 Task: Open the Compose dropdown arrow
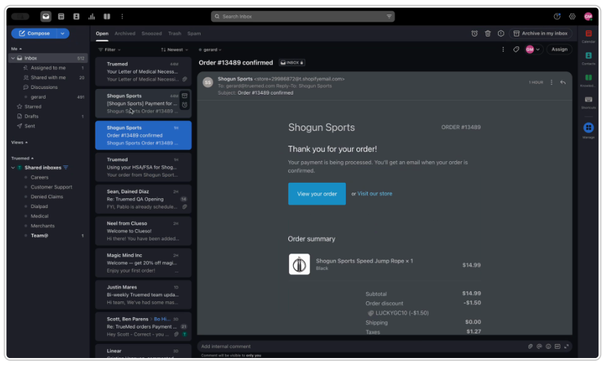[62, 34]
